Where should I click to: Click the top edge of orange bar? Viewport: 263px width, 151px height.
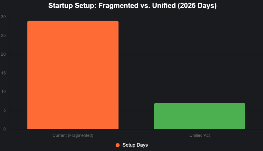pos(73,21)
